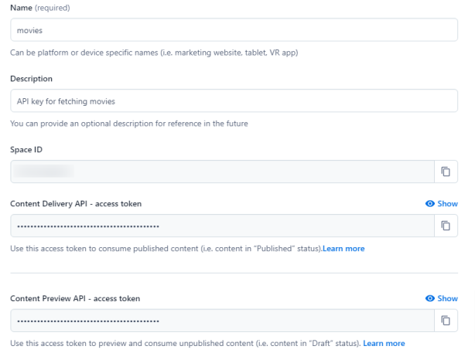
Task: Copy the Content Delivery API access token
Action: click(446, 226)
